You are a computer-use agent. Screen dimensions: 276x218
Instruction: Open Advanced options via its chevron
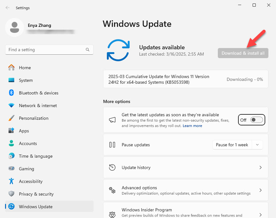coord(260,190)
